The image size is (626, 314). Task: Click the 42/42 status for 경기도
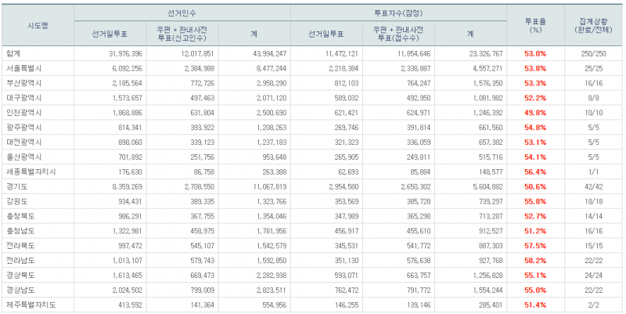593,186
